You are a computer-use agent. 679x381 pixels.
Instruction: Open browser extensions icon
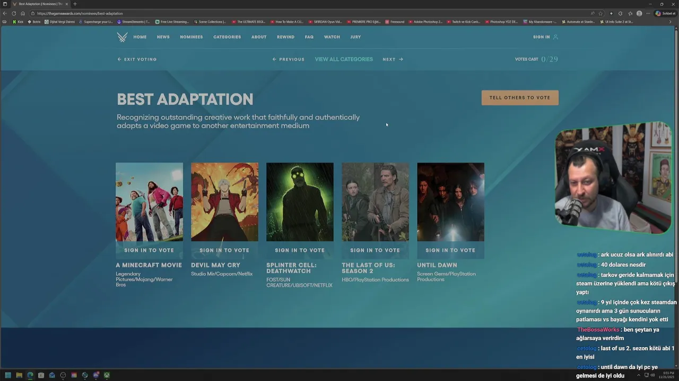[x=620, y=13]
